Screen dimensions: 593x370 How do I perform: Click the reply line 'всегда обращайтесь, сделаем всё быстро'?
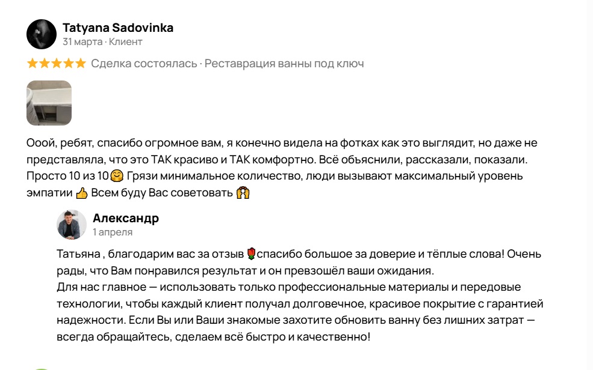[x=213, y=337]
